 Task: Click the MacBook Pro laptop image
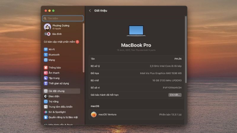pyautogui.click(x=136, y=31)
